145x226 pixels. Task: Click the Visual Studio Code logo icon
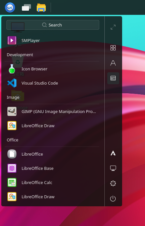coord(12,83)
